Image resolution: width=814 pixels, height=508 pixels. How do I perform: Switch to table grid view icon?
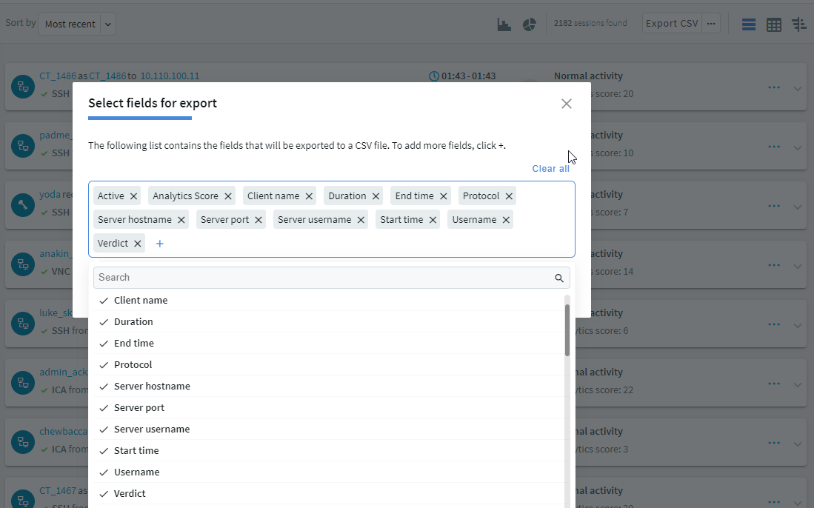point(774,24)
